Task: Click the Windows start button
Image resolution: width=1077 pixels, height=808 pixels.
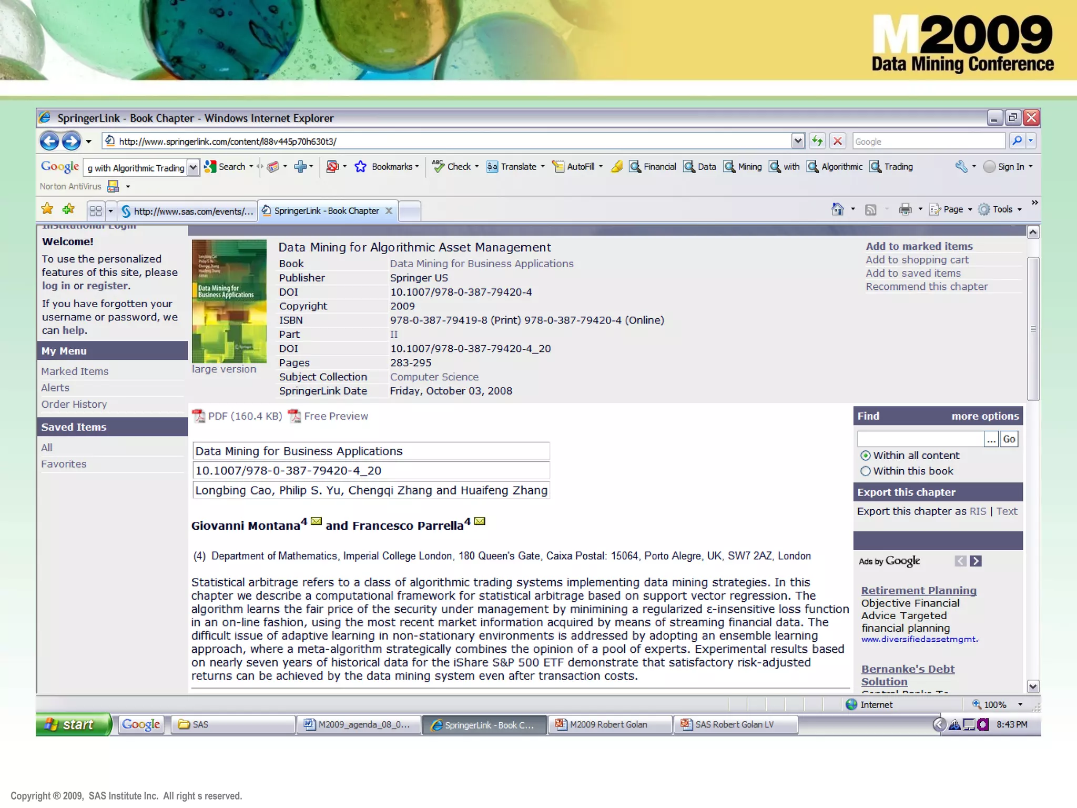Action: [x=74, y=724]
